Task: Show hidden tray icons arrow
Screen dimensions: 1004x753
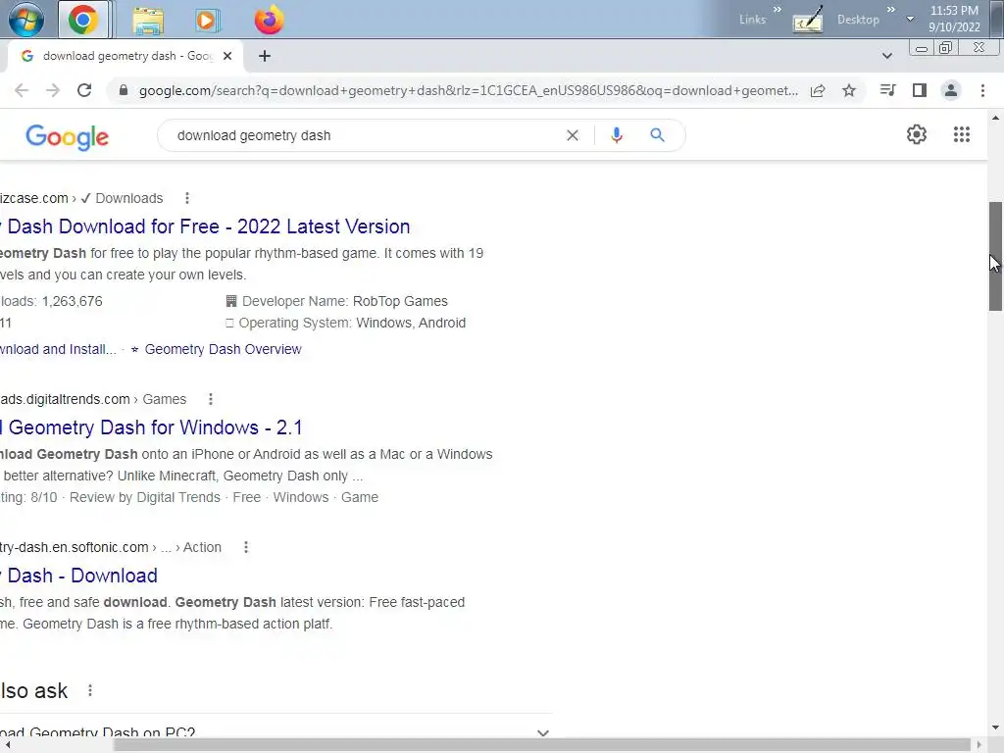Action: click(x=910, y=19)
